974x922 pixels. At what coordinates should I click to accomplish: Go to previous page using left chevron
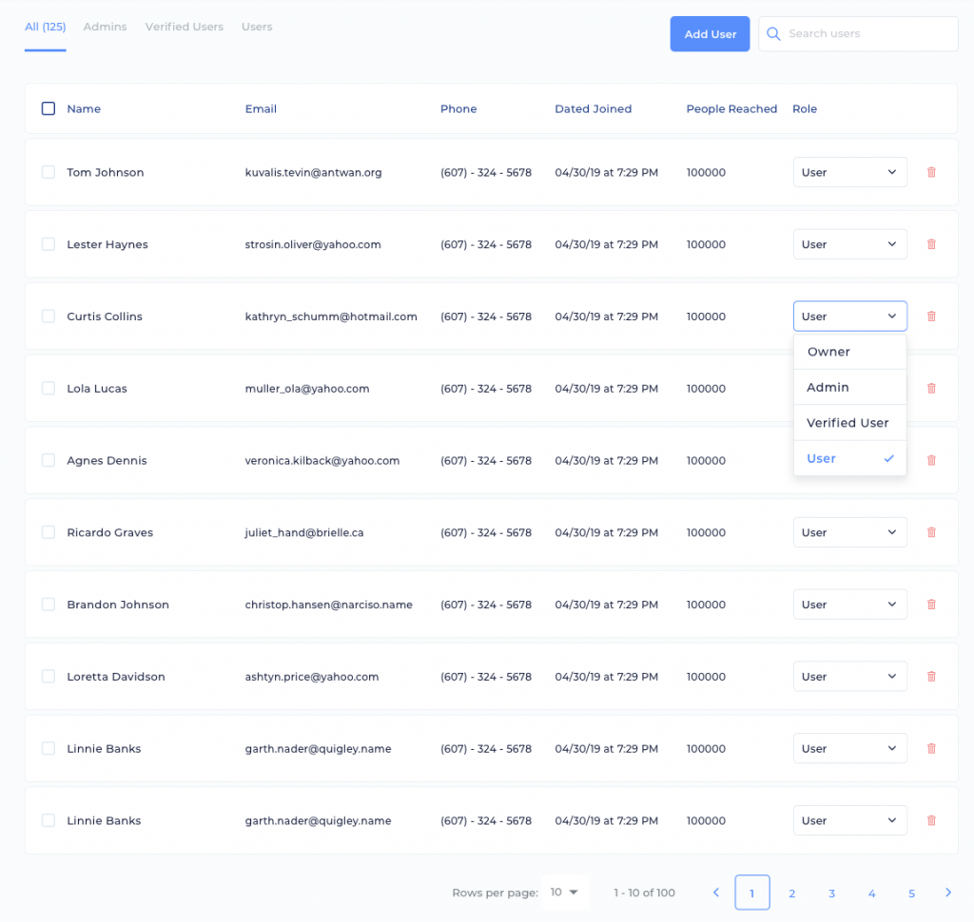click(x=715, y=893)
